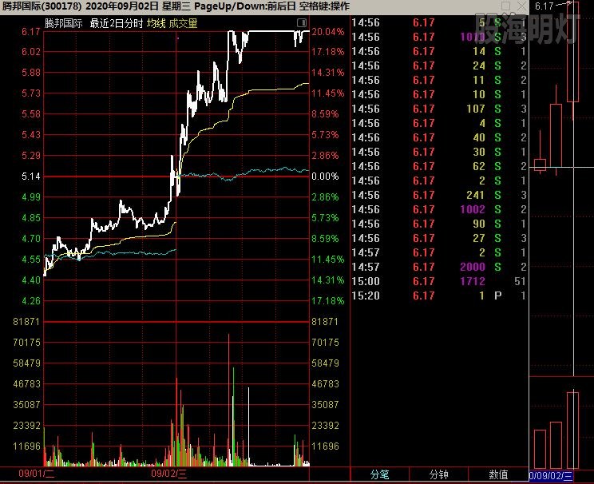The height and width of the screenshot is (484, 594).
Task: Click the 6.17 top price axis label
Action: coord(31,32)
